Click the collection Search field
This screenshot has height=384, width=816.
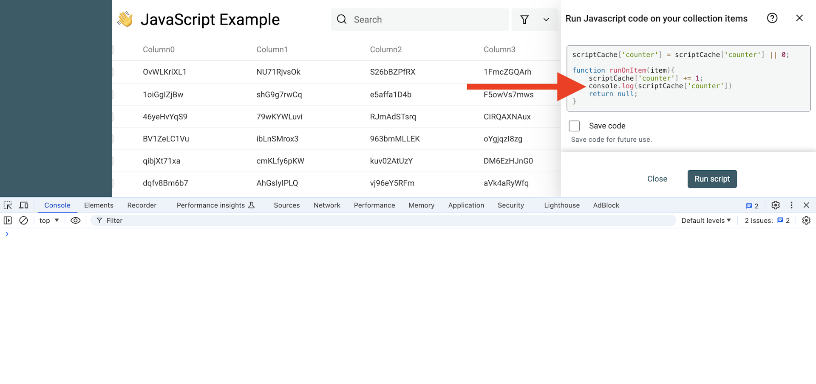tap(425, 20)
